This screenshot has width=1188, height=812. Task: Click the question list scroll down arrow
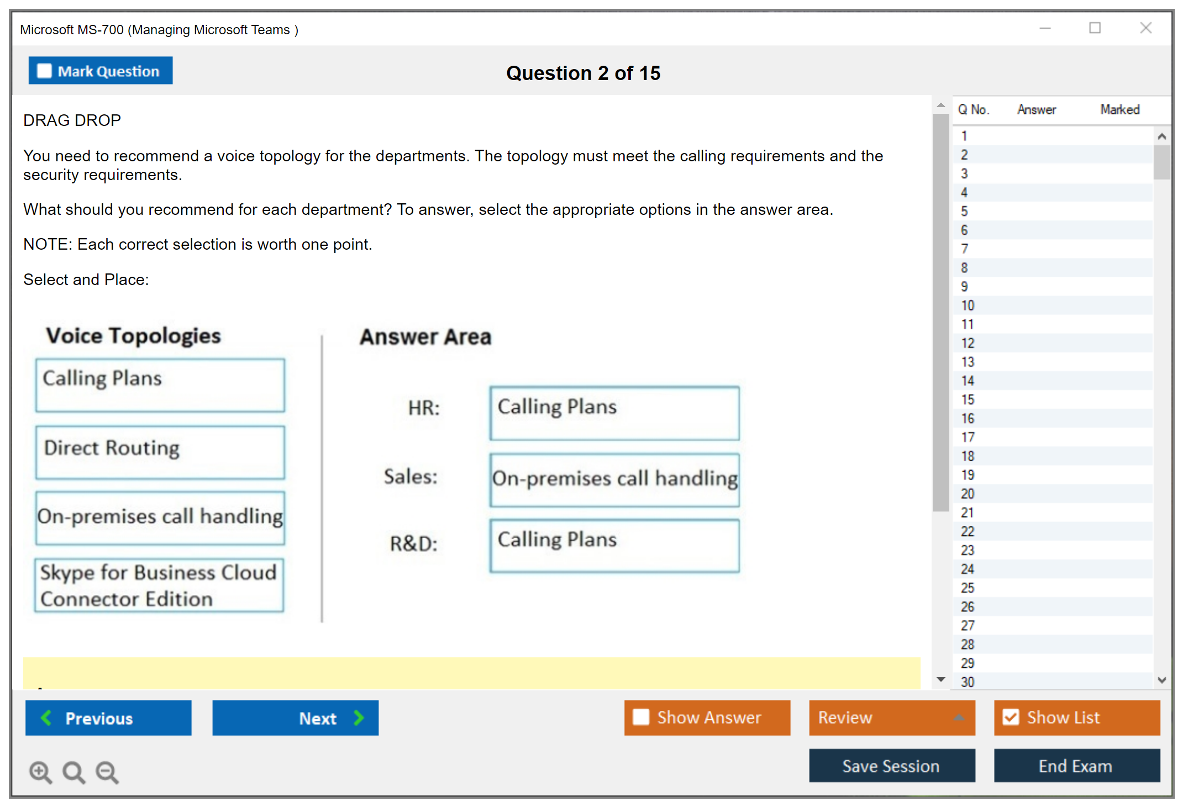coord(1161,680)
